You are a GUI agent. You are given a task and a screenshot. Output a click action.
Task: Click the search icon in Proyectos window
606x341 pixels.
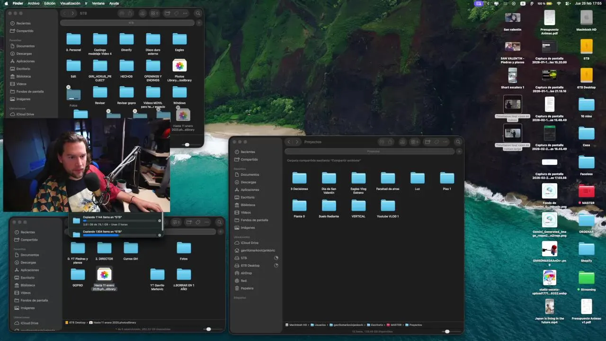(458, 142)
